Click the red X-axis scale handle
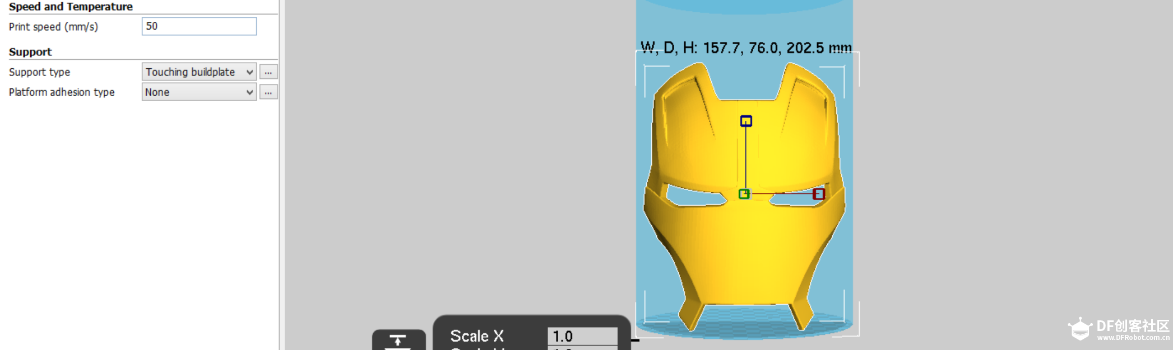Image resolution: width=1173 pixels, height=350 pixels. coord(819,194)
